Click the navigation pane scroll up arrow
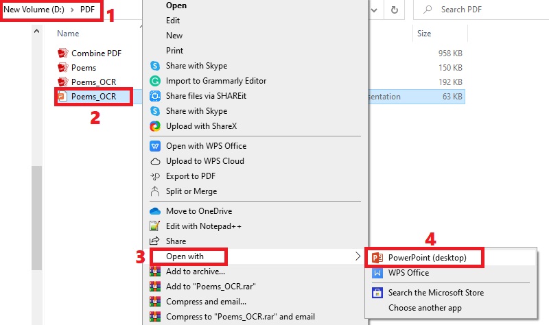 pyautogui.click(x=37, y=32)
